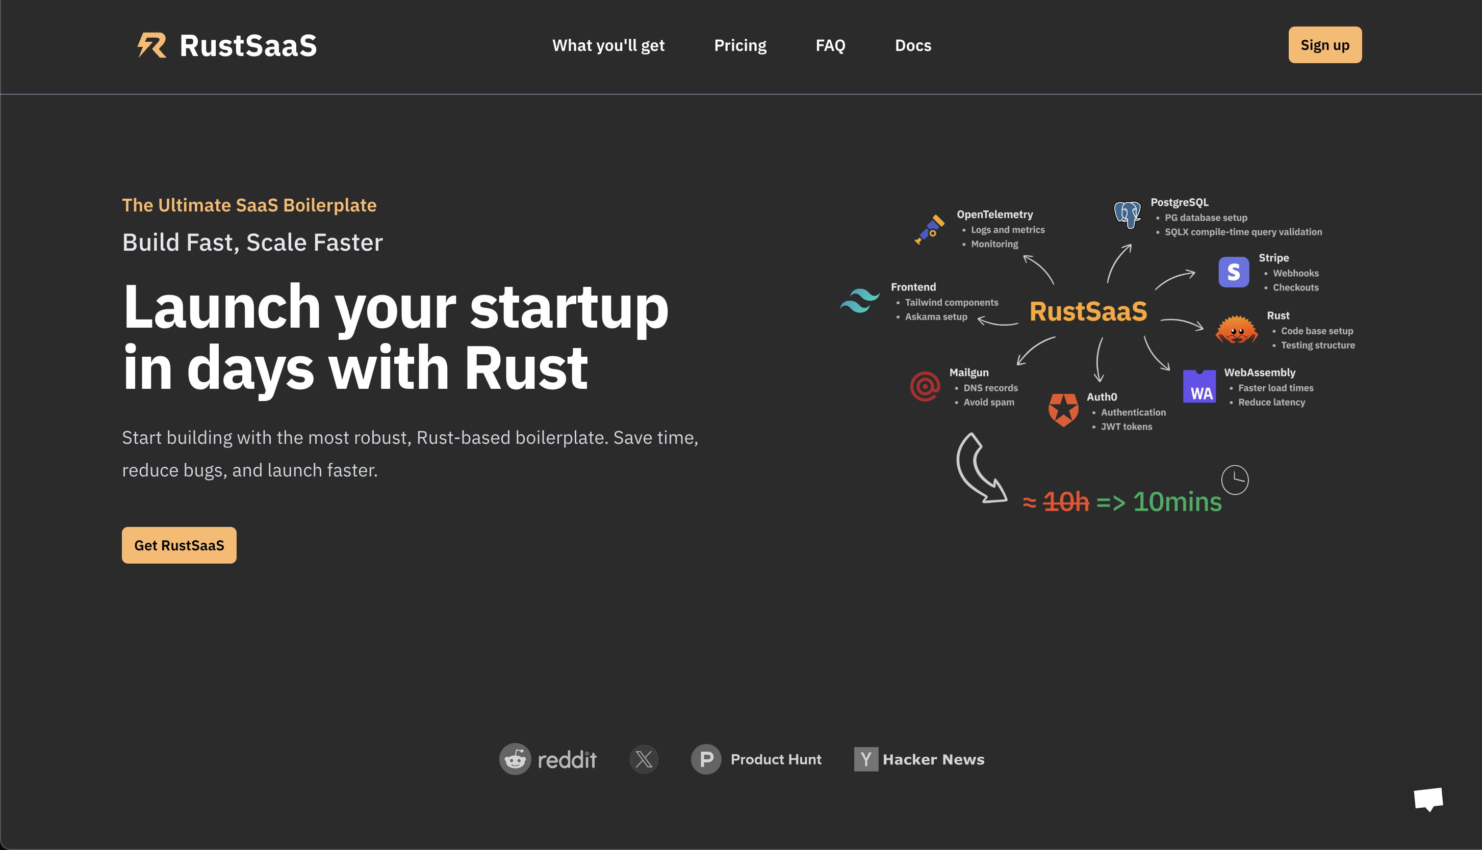The width and height of the screenshot is (1482, 850).
Task: Click the Get RustSaaS button
Action: click(x=180, y=545)
